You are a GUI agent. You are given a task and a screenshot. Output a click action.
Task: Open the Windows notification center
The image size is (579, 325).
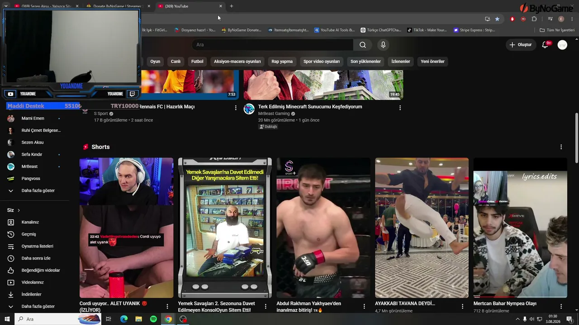569,319
